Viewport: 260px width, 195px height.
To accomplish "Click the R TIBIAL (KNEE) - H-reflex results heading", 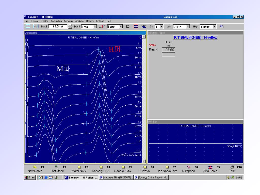I will [195, 38].
